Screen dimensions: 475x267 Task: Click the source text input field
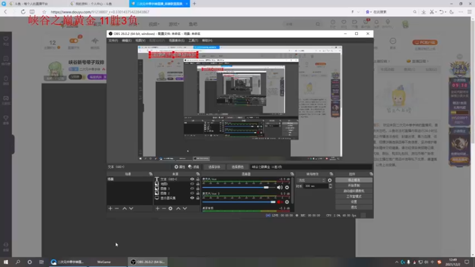coord(311,167)
